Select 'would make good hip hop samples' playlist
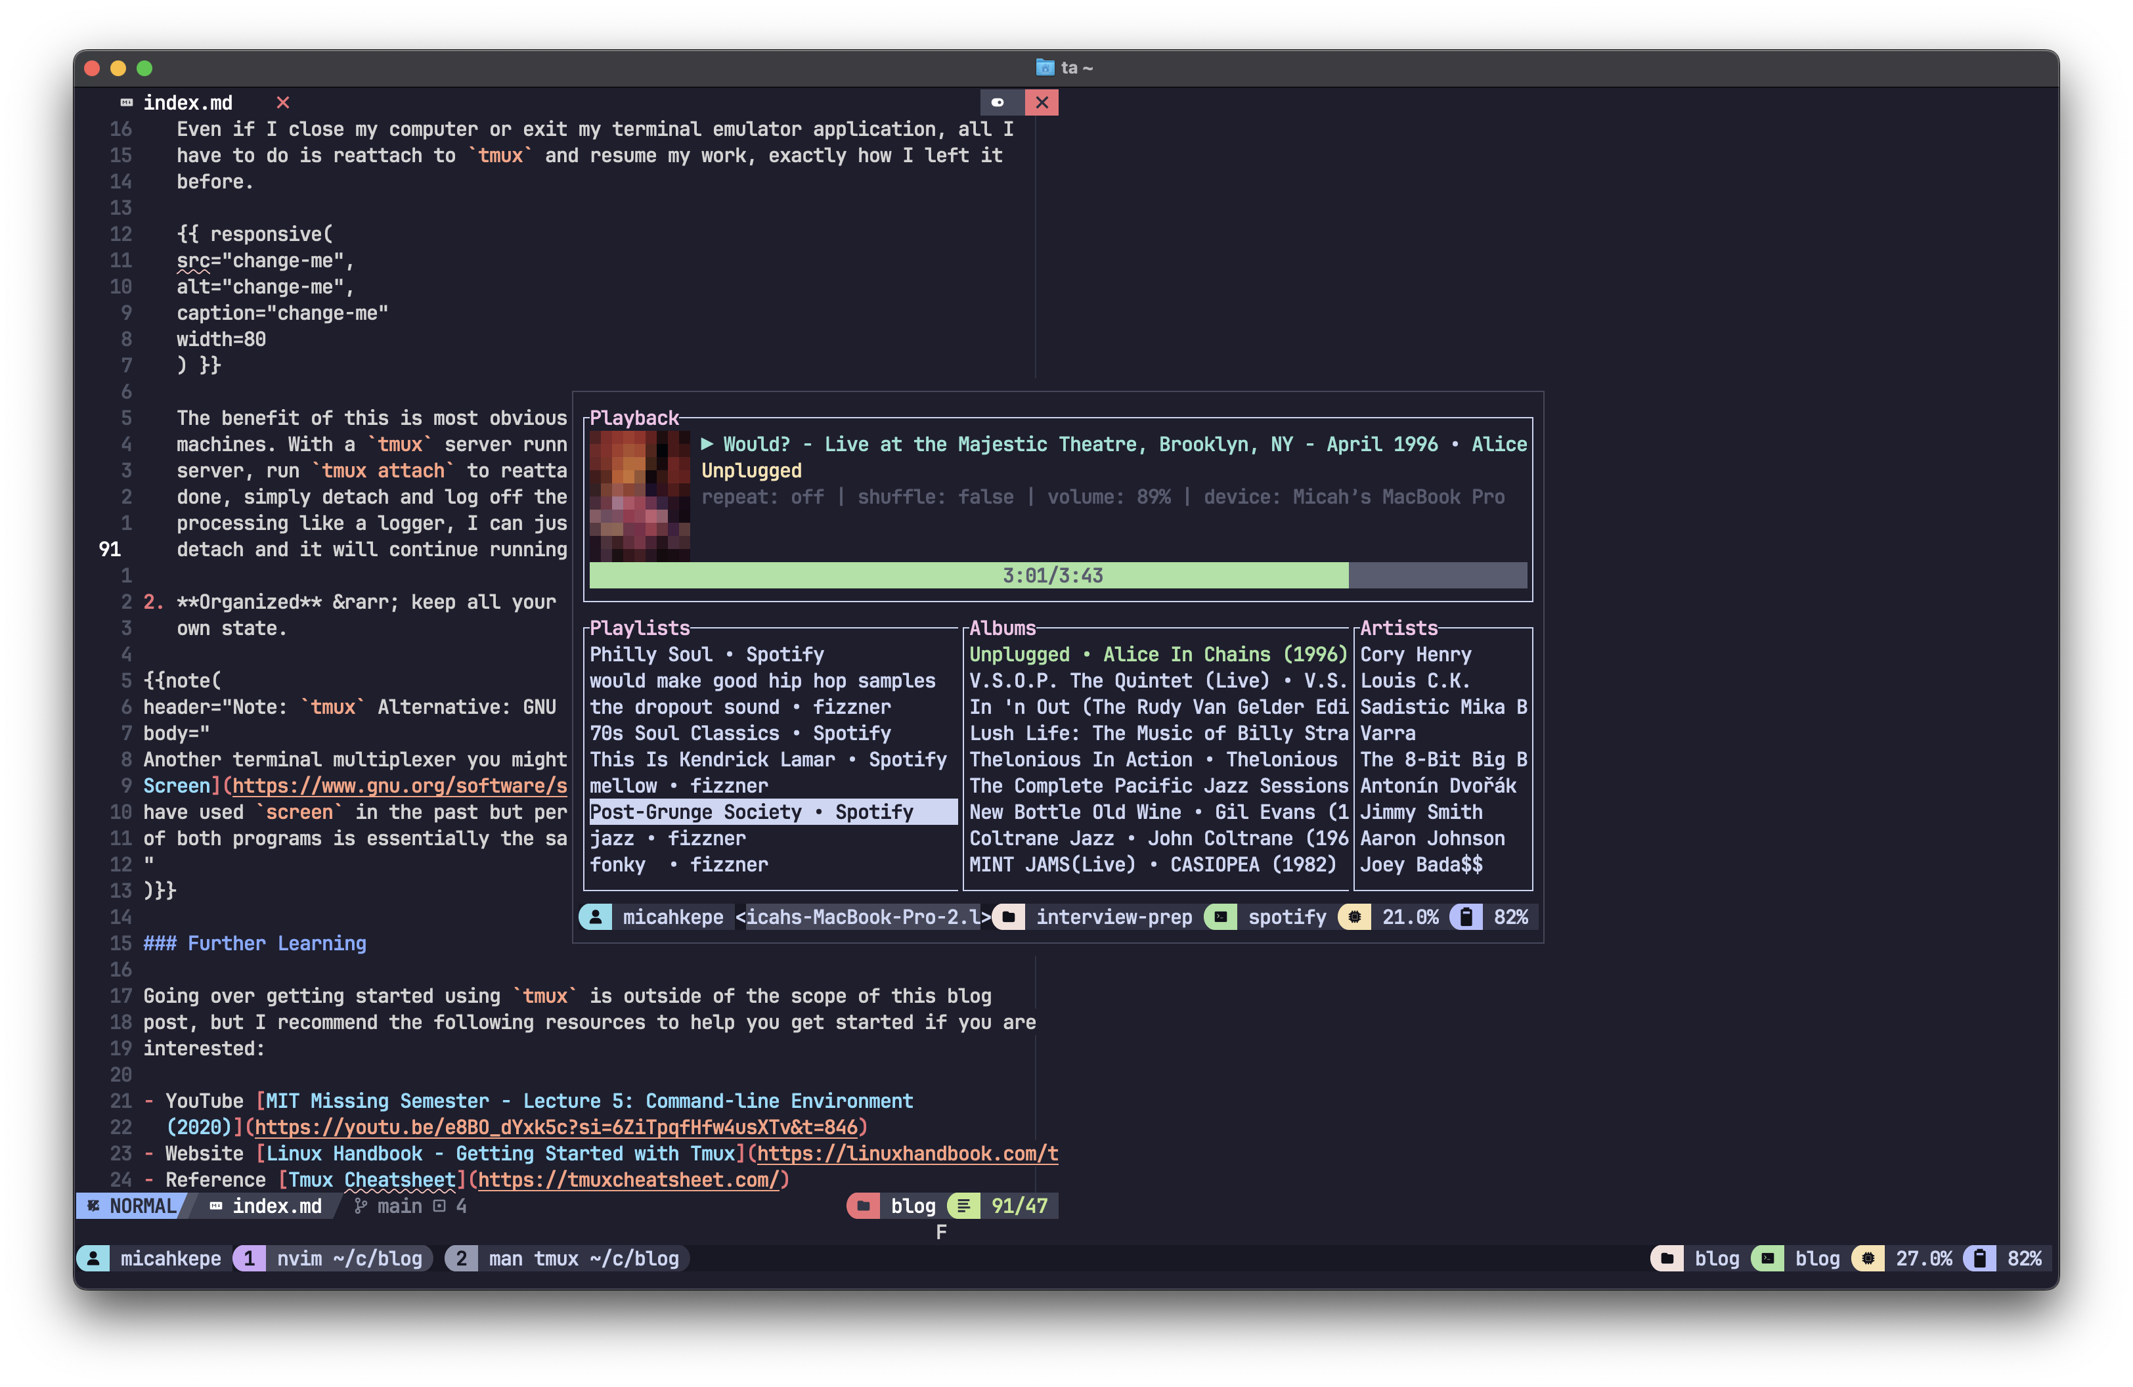This screenshot has width=2133, height=1387. 762,680
